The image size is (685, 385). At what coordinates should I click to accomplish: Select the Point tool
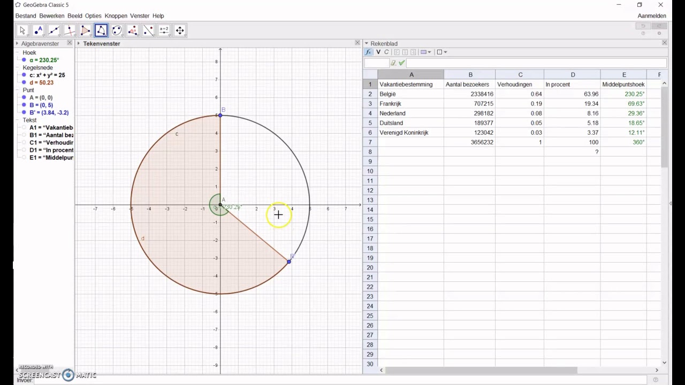38,30
